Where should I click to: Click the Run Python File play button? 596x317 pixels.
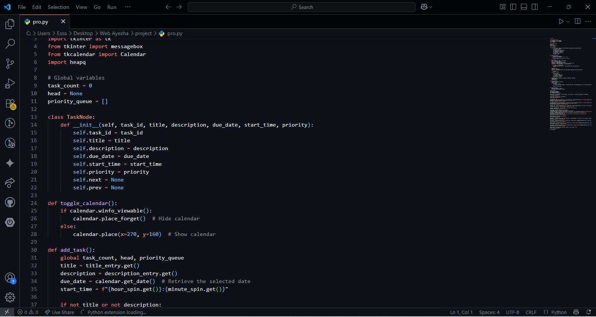click(561, 22)
